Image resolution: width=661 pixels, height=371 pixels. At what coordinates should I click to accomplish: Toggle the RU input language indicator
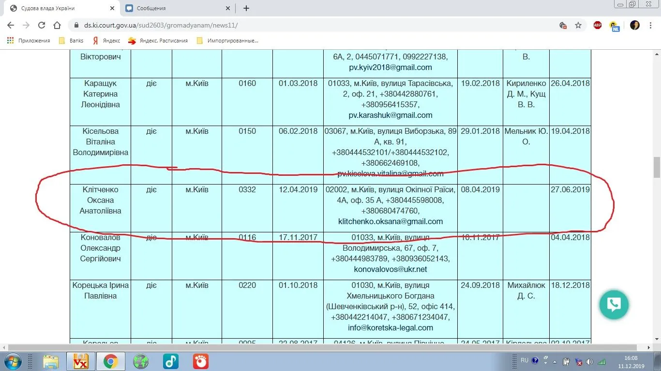pos(525,360)
